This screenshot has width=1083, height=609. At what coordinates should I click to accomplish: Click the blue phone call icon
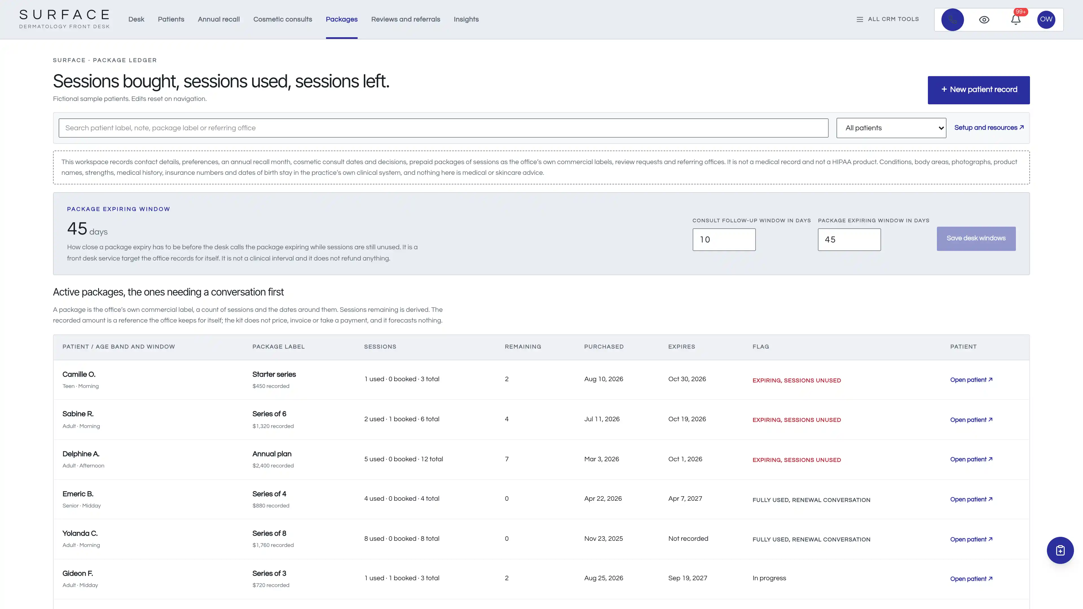[952, 20]
